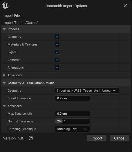The height and width of the screenshot is (152, 132).
Task: Open the Geometry NURBS import dropdown
Action: point(87,91)
